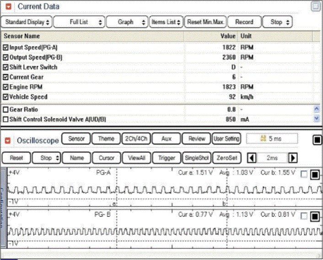The height and width of the screenshot is (260, 323).
Task: Open the Standard Display dropdown
Action: [26, 22]
